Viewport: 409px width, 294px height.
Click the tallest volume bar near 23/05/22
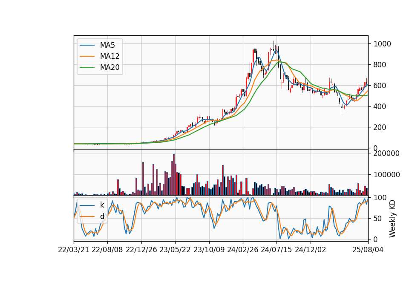(174, 175)
